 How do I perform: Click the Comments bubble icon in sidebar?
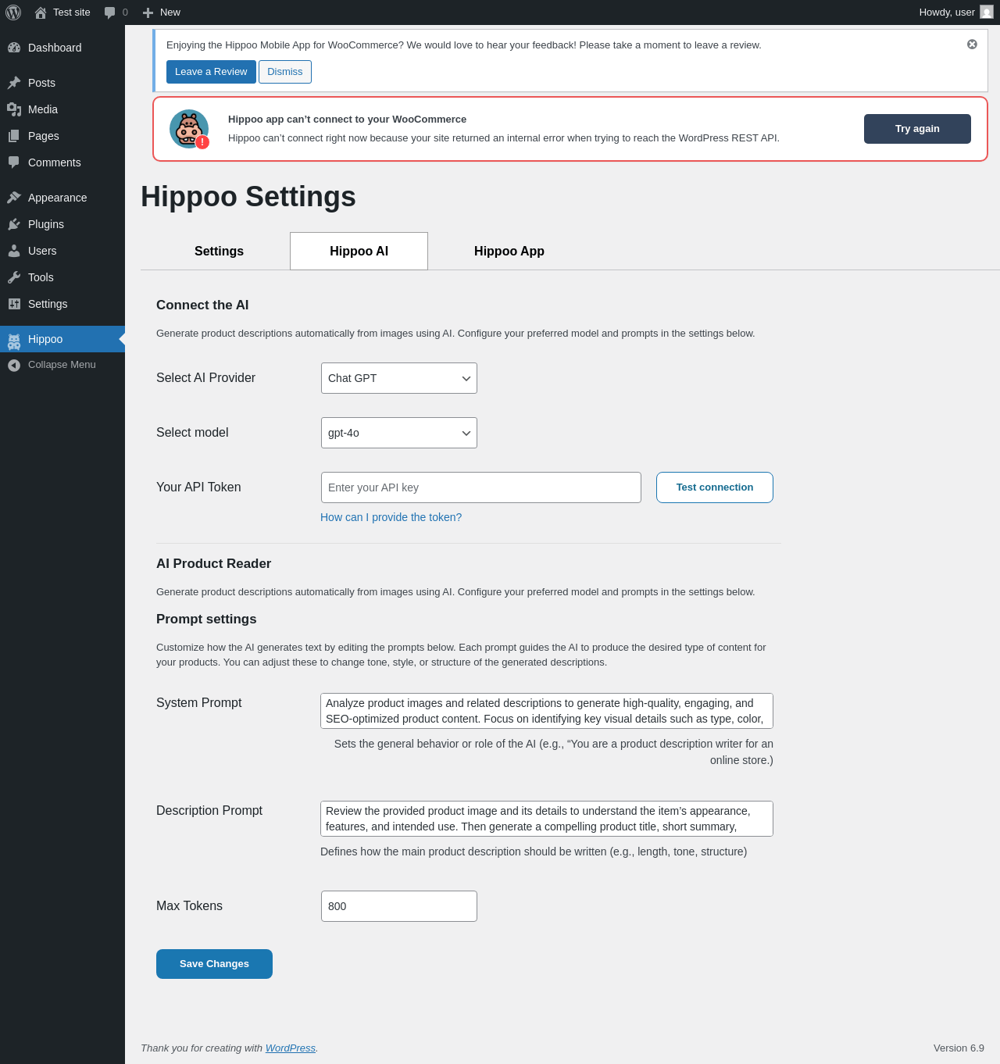(14, 162)
